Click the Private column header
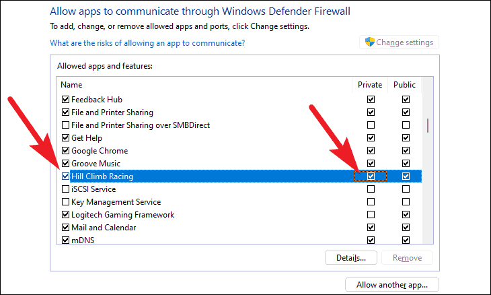The width and height of the screenshot is (491, 295). click(370, 85)
